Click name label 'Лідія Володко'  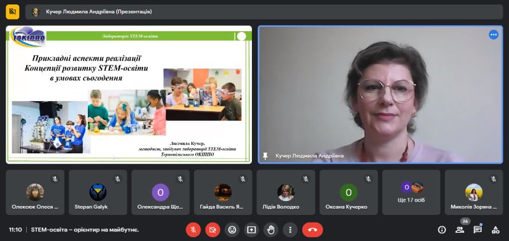[281, 207]
